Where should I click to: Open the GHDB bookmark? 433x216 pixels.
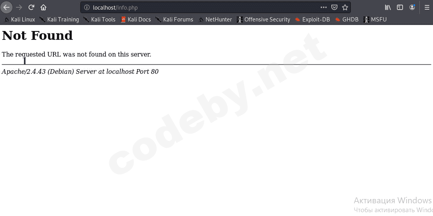[347, 20]
